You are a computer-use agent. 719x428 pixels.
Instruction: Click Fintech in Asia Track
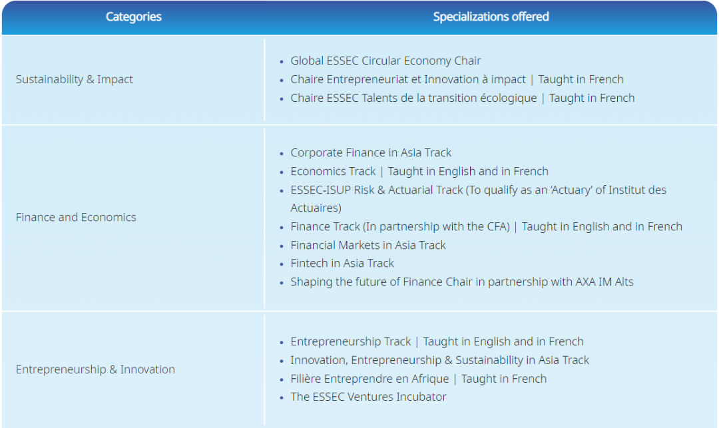click(x=342, y=264)
